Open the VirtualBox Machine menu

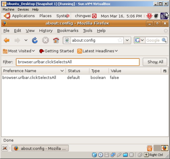click(x=8, y=10)
